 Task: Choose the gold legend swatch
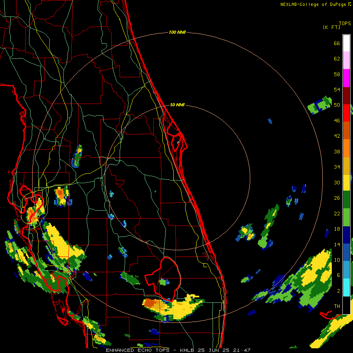pos(346,166)
